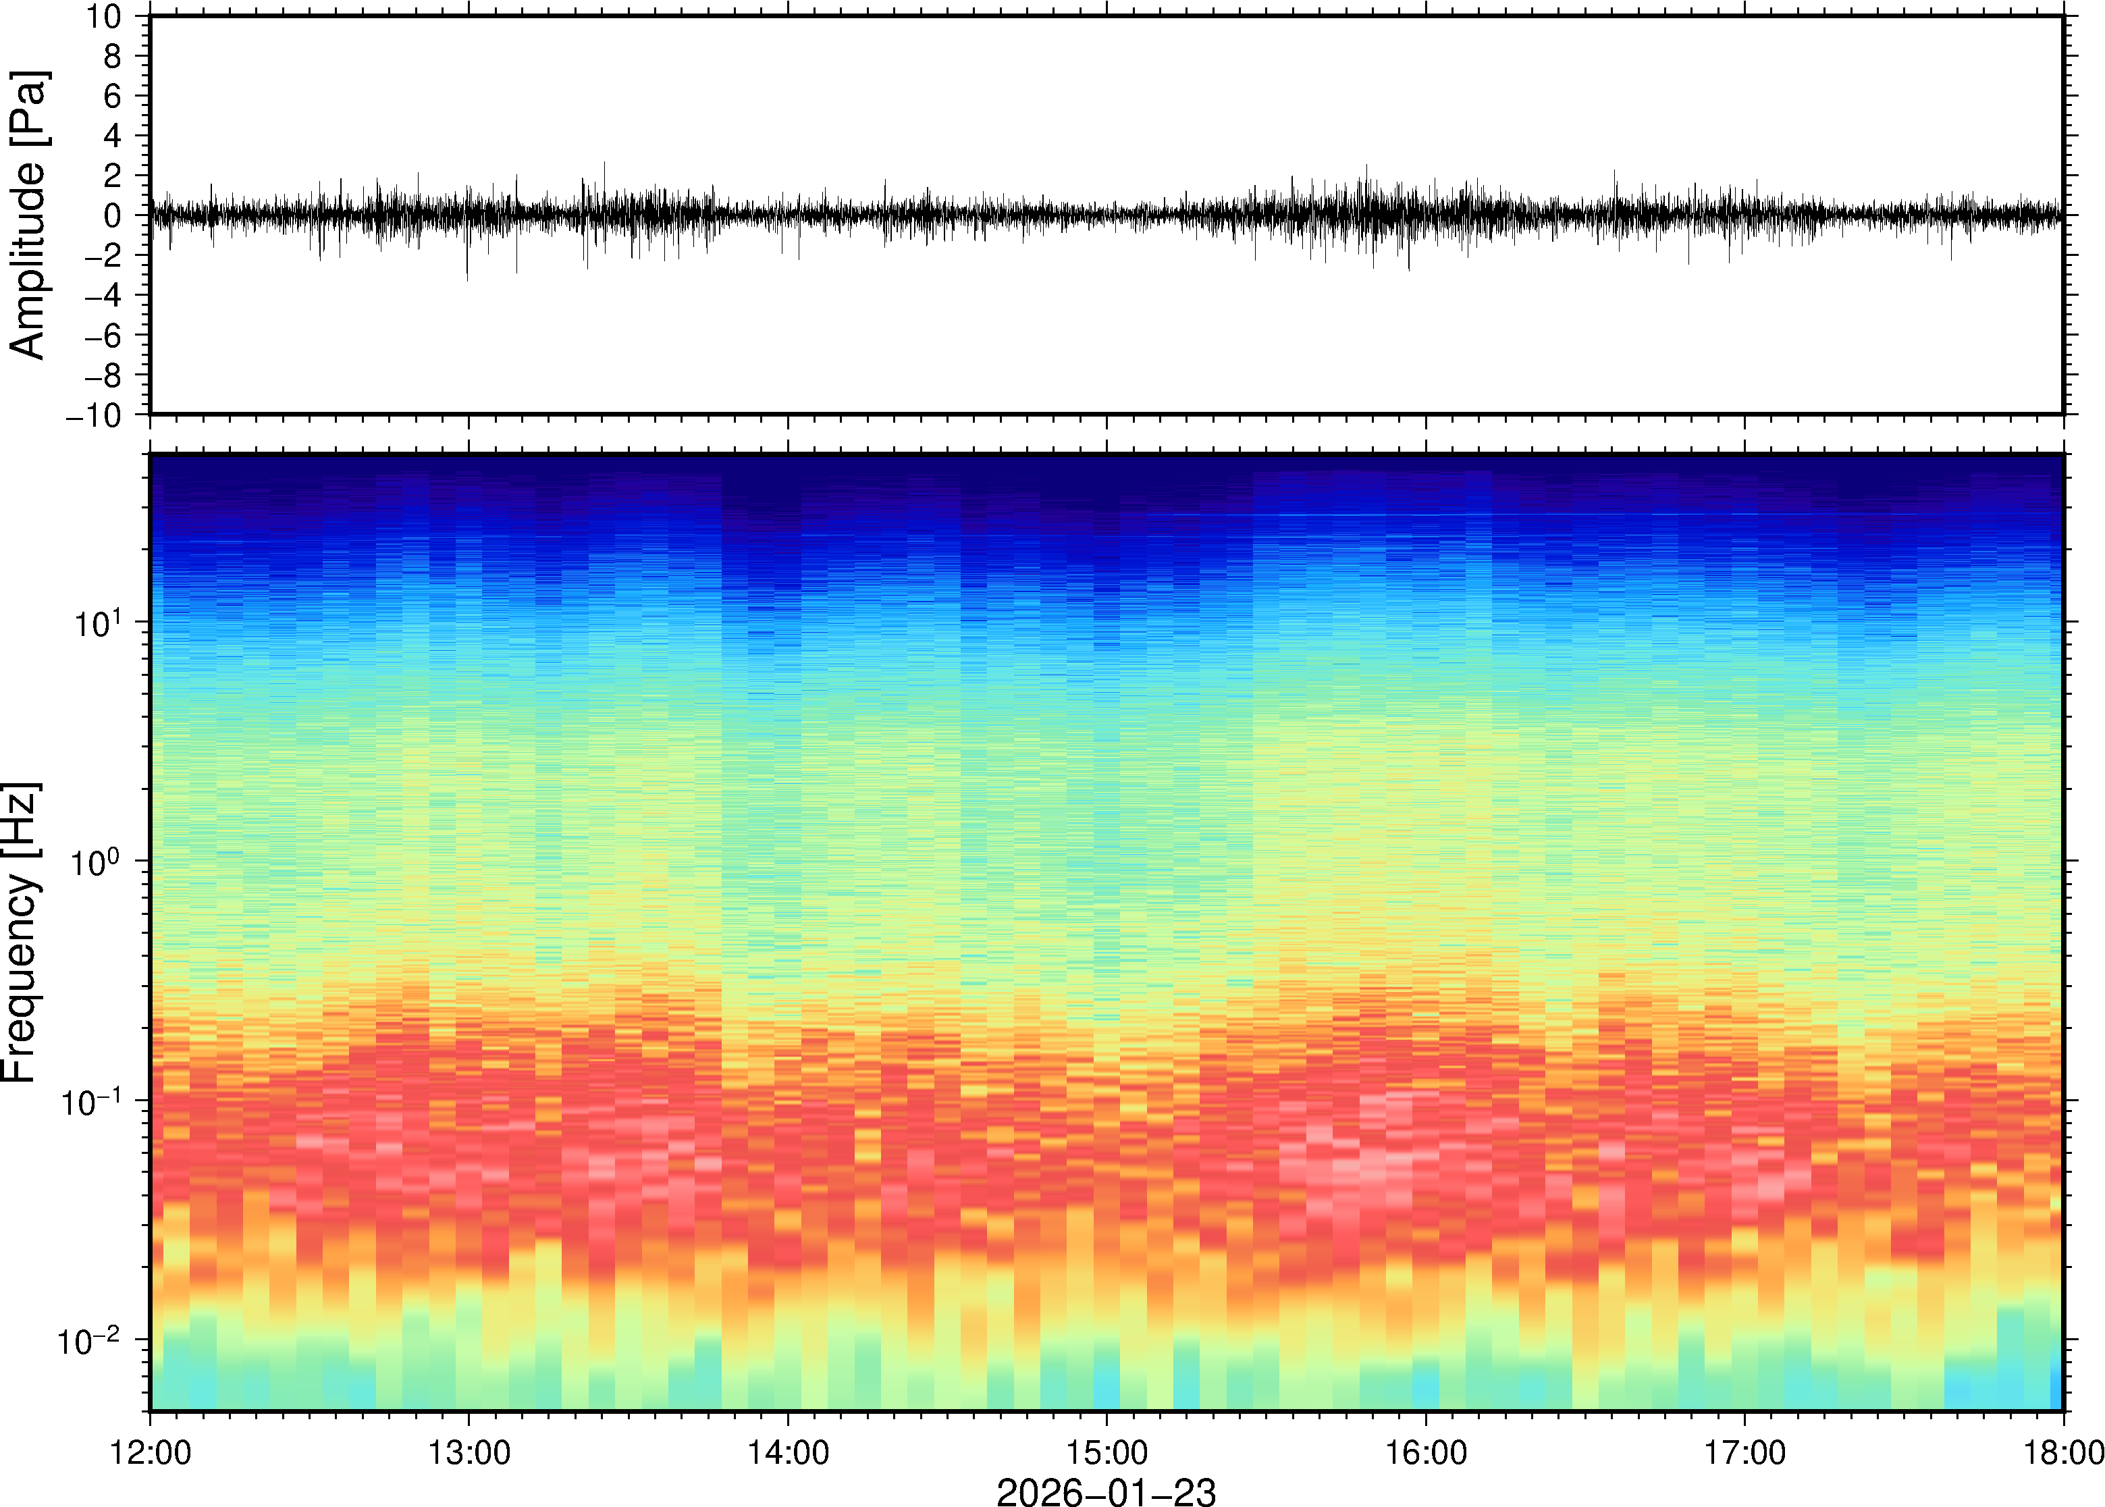
Task: Click the Frequency [Hz] axis title
Action: pos(20,932)
